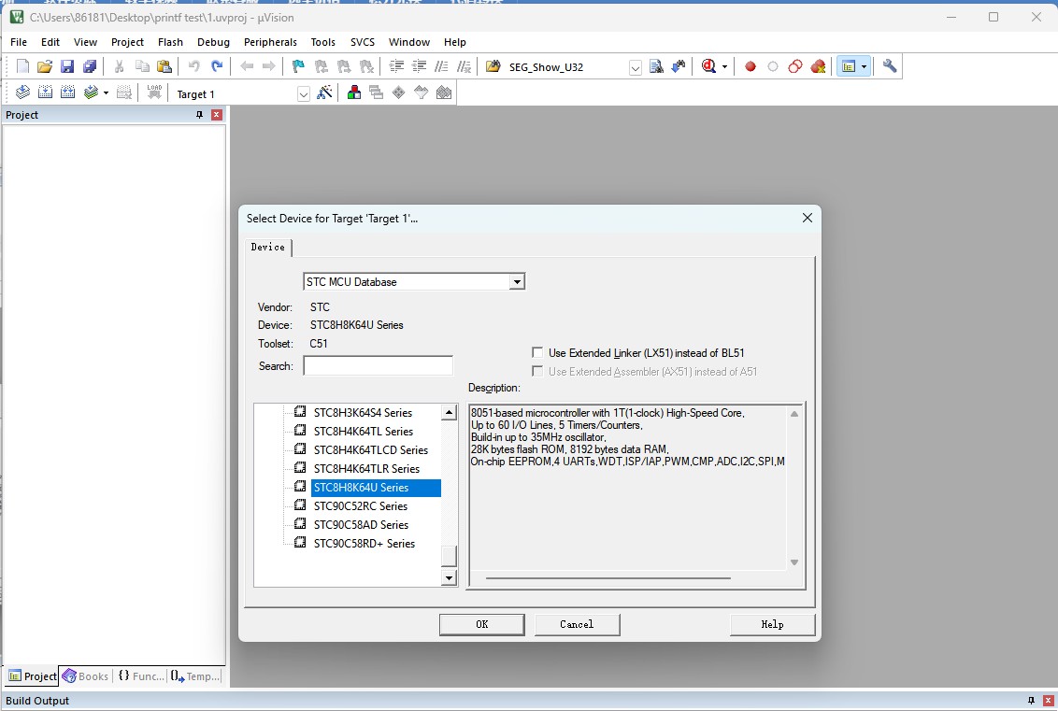Click the Redo arrow icon
Screen dimensions: 1058x711
click(217, 66)
